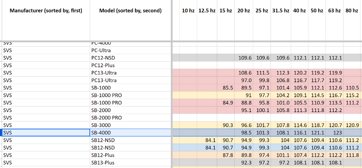Select the 84.9 value in SB-1000 PRO row
The image size is (362, 168).
(x=226, y=103)
